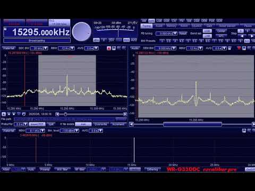Toggle the loop playback icon

23,114
